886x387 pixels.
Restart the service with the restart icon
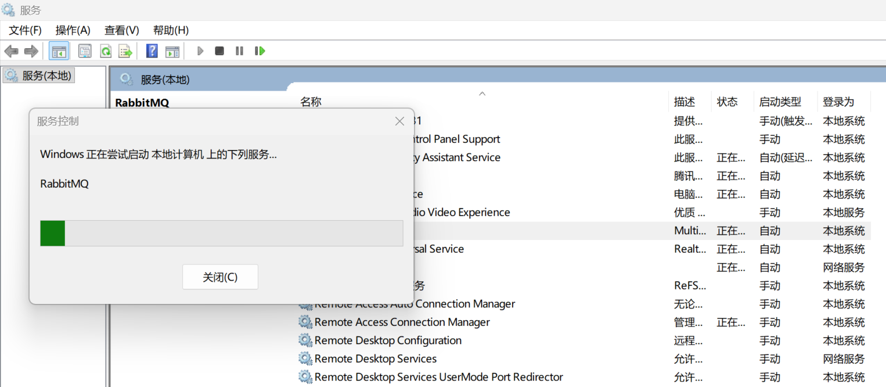tap(260, 51)
